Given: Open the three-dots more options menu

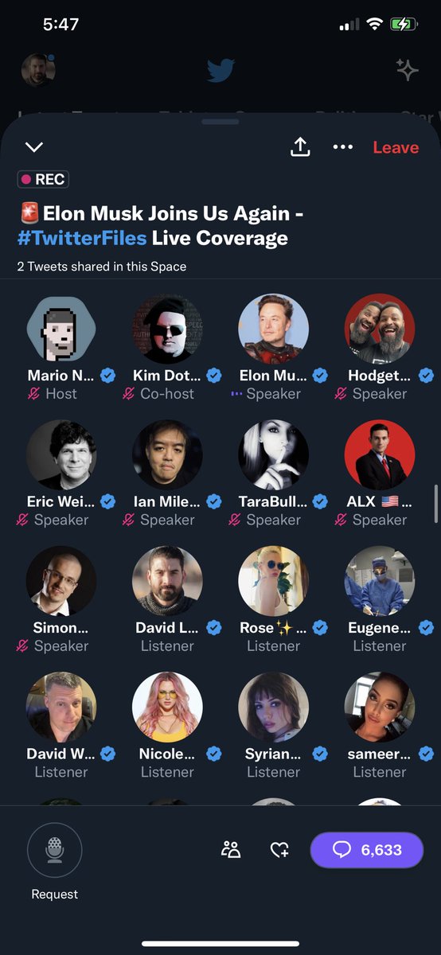Looking at the screenshot, I should tap(342, 147).
